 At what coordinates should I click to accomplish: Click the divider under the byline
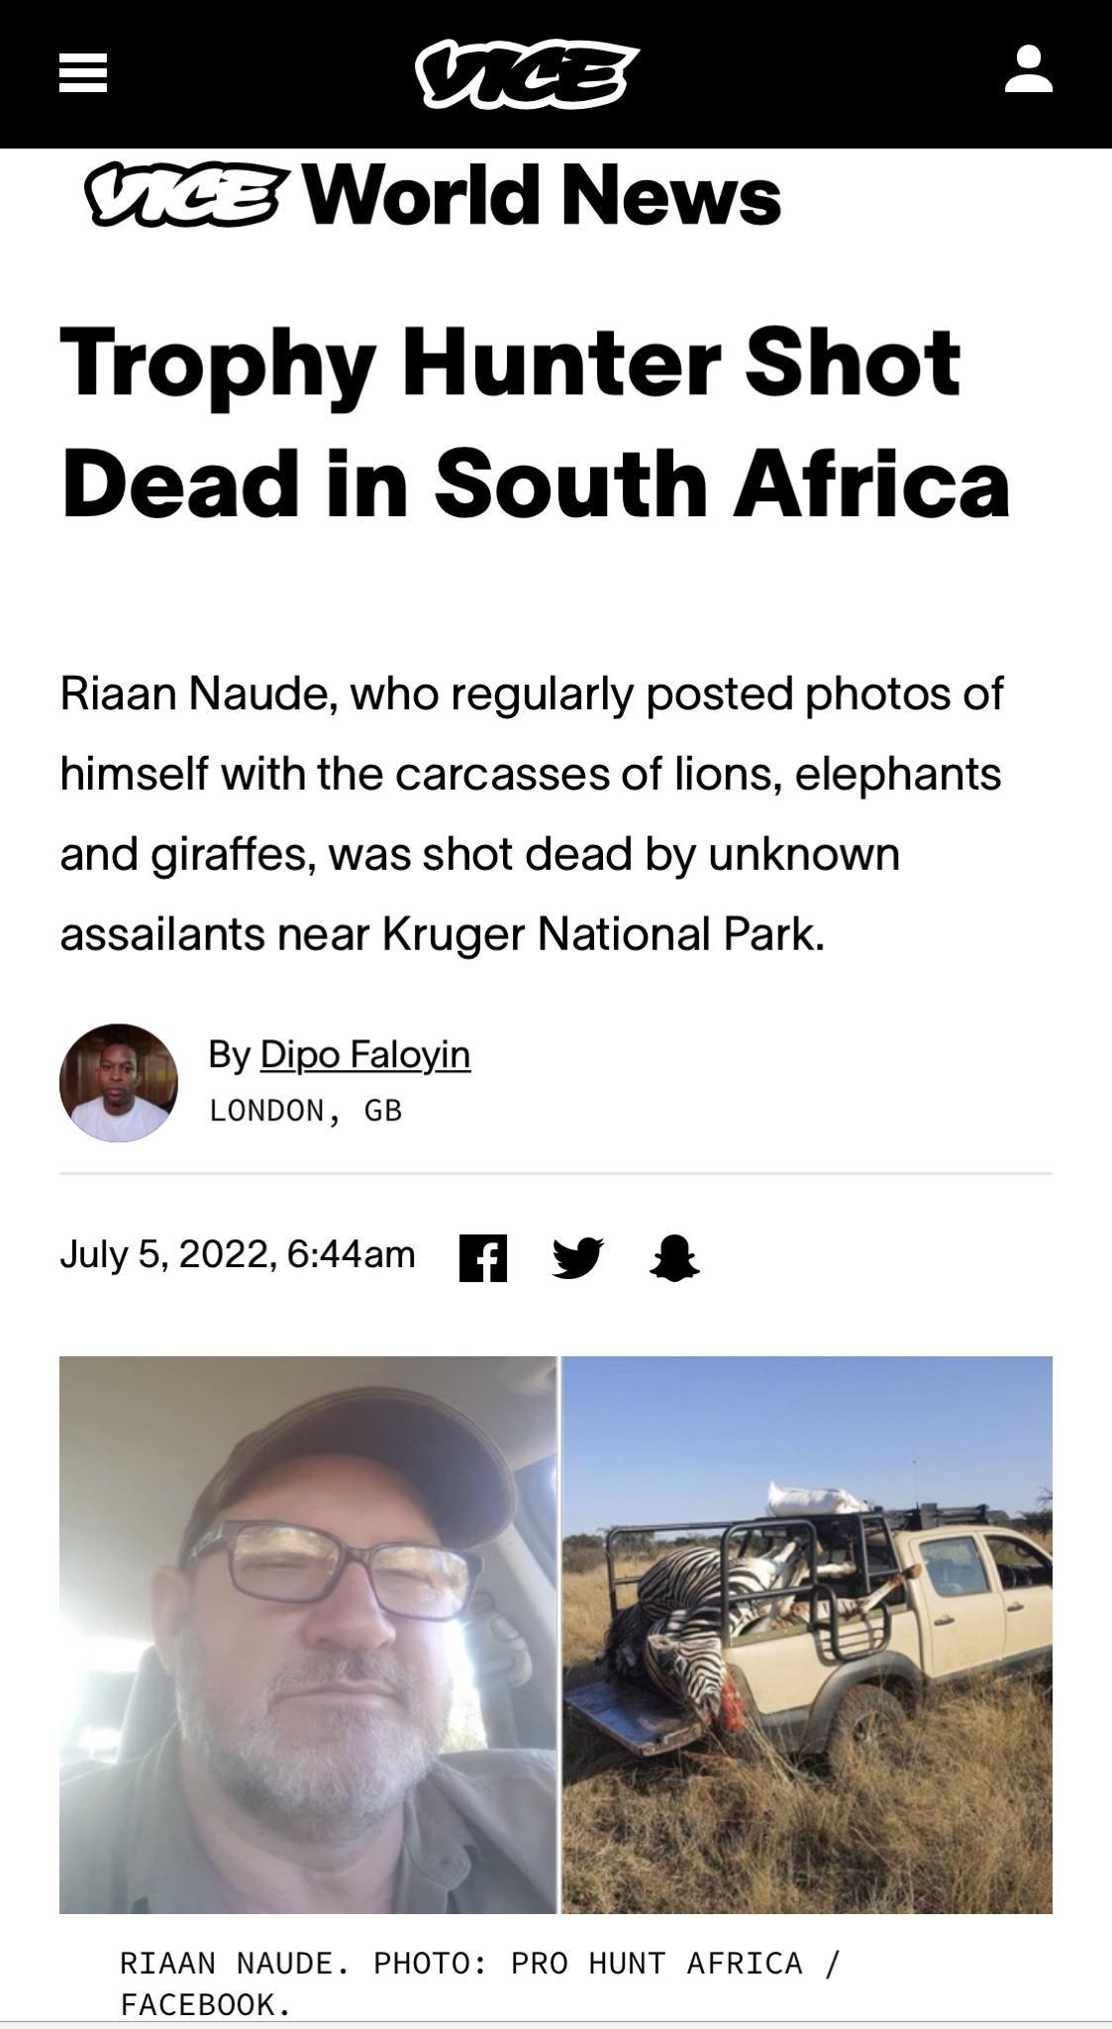click(x=555, y=1174)
